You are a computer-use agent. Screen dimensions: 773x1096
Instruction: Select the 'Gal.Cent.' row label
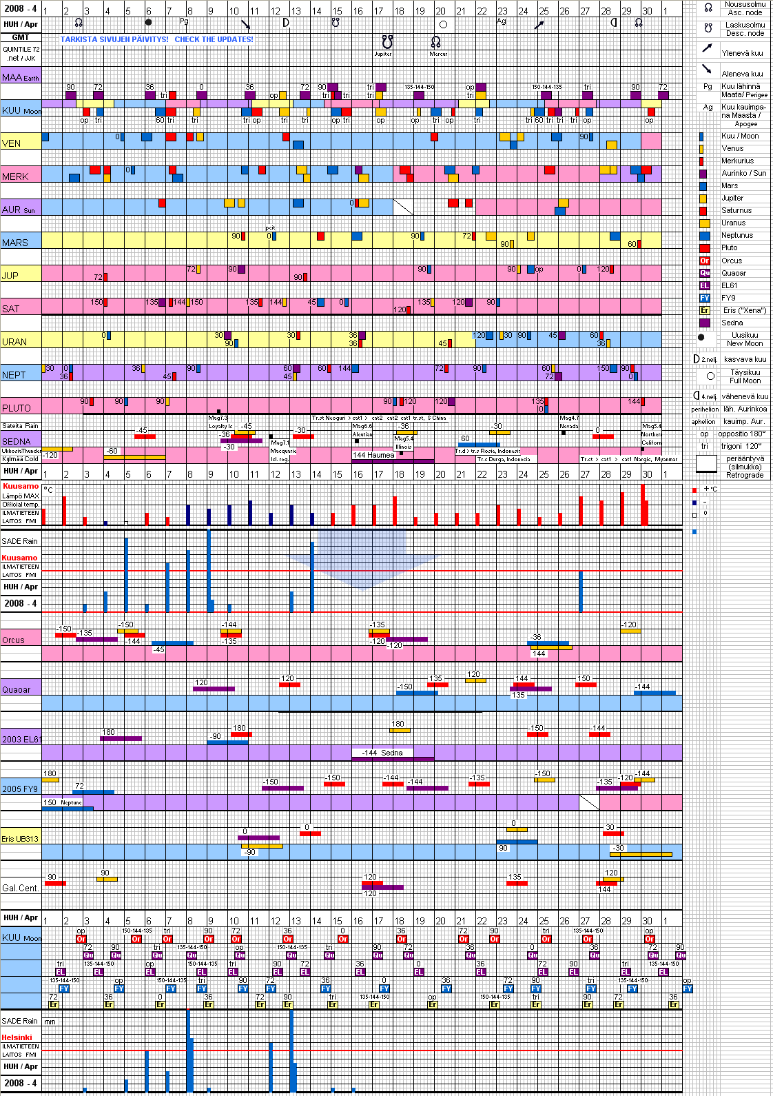(x=20, y=888)
